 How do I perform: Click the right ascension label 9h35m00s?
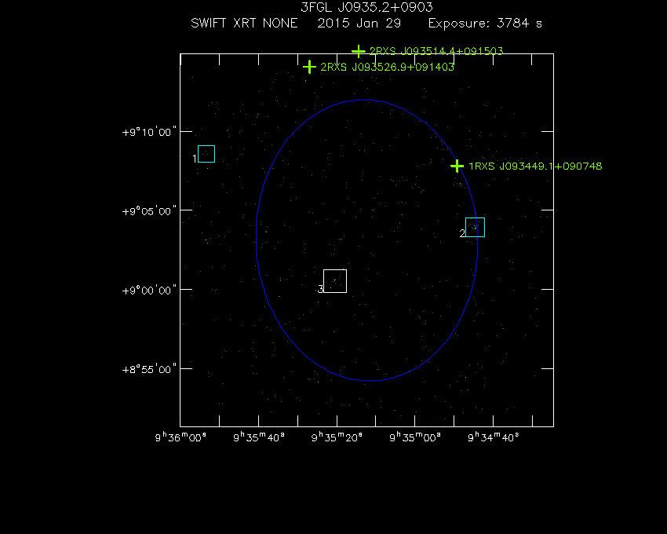point(415,437)
